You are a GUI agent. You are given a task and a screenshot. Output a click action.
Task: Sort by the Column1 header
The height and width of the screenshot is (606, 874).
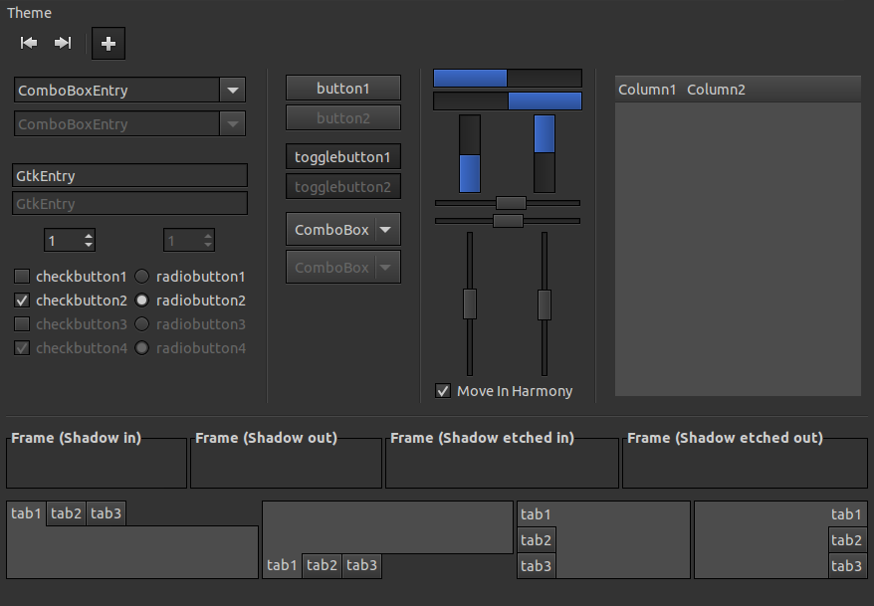click(x=647, y=90)
